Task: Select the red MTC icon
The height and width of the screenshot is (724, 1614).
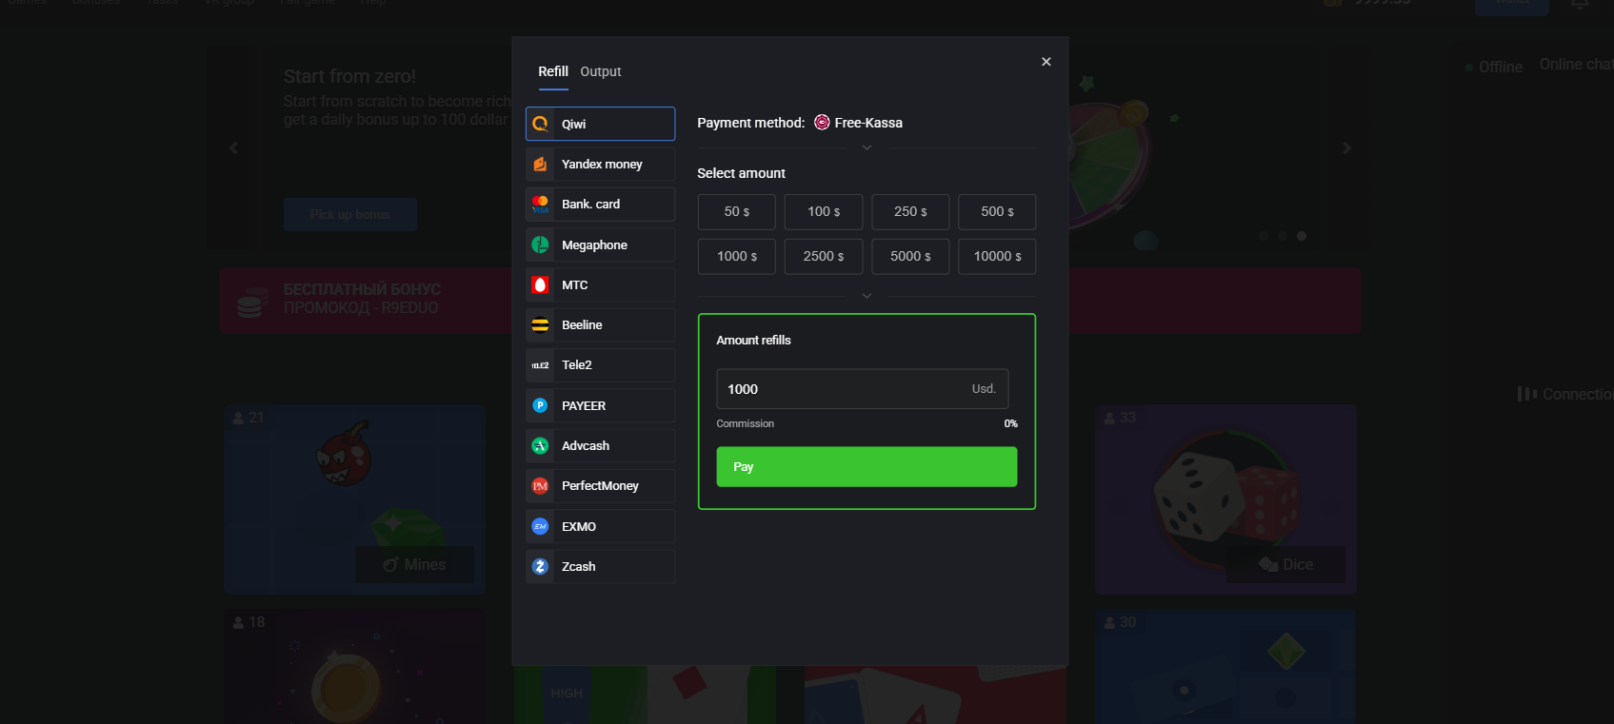Action: pyautogui.click(x=540, y=285)
